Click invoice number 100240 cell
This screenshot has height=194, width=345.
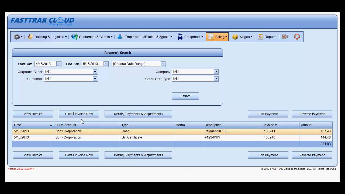(x=281, y=137)
